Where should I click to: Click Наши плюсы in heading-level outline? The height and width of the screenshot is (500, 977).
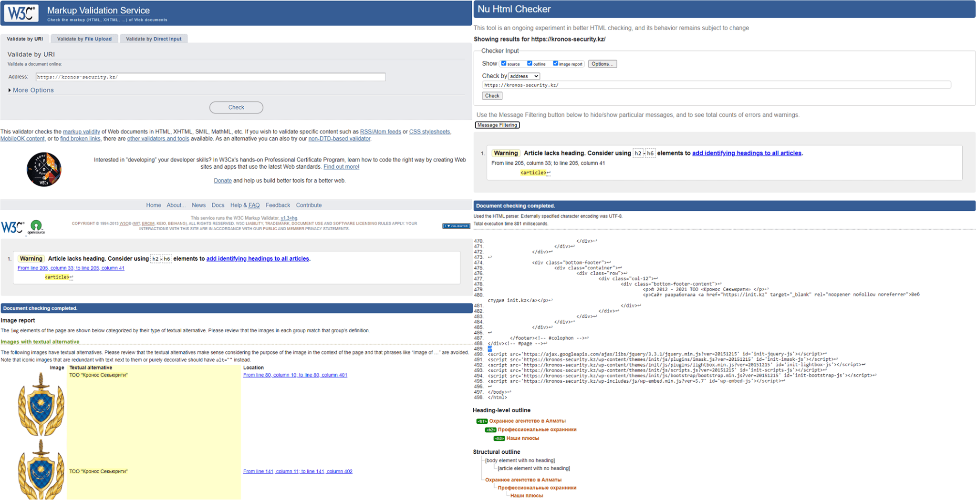pyautogui.click(x=522, y=439)
